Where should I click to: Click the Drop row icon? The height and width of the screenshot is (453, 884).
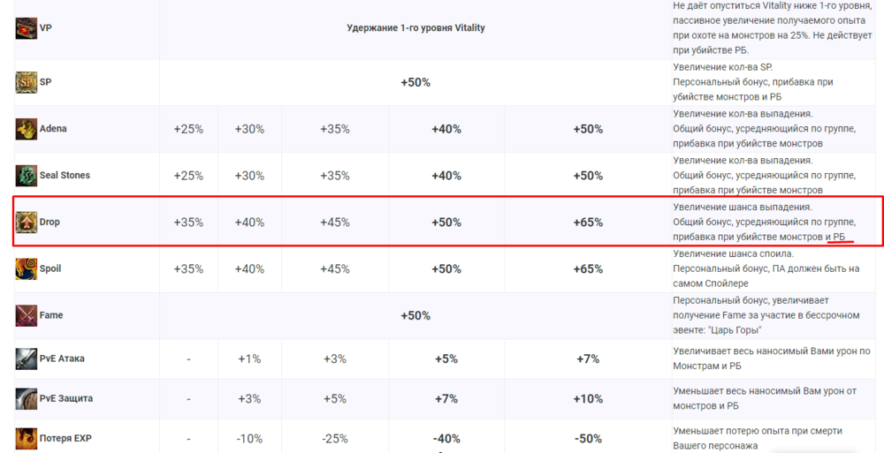point(27,222)
